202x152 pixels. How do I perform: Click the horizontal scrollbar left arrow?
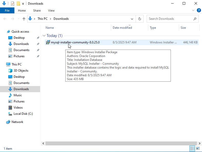pos(43,143)
